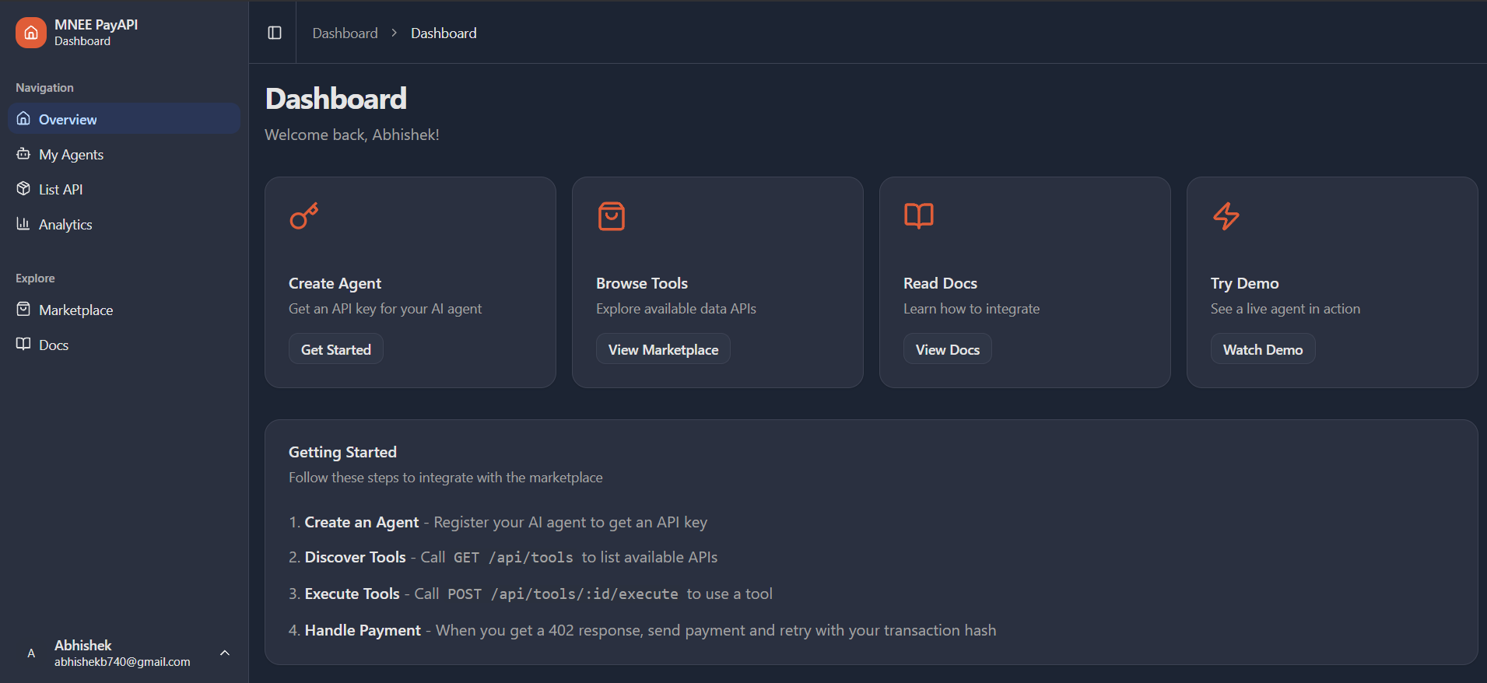Click the List API cube icon
Image resolution: width=1487 pixels, height=683 pixels.
23,188
